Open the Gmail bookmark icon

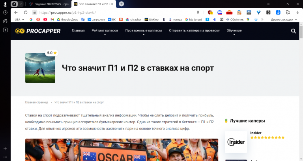52,19
